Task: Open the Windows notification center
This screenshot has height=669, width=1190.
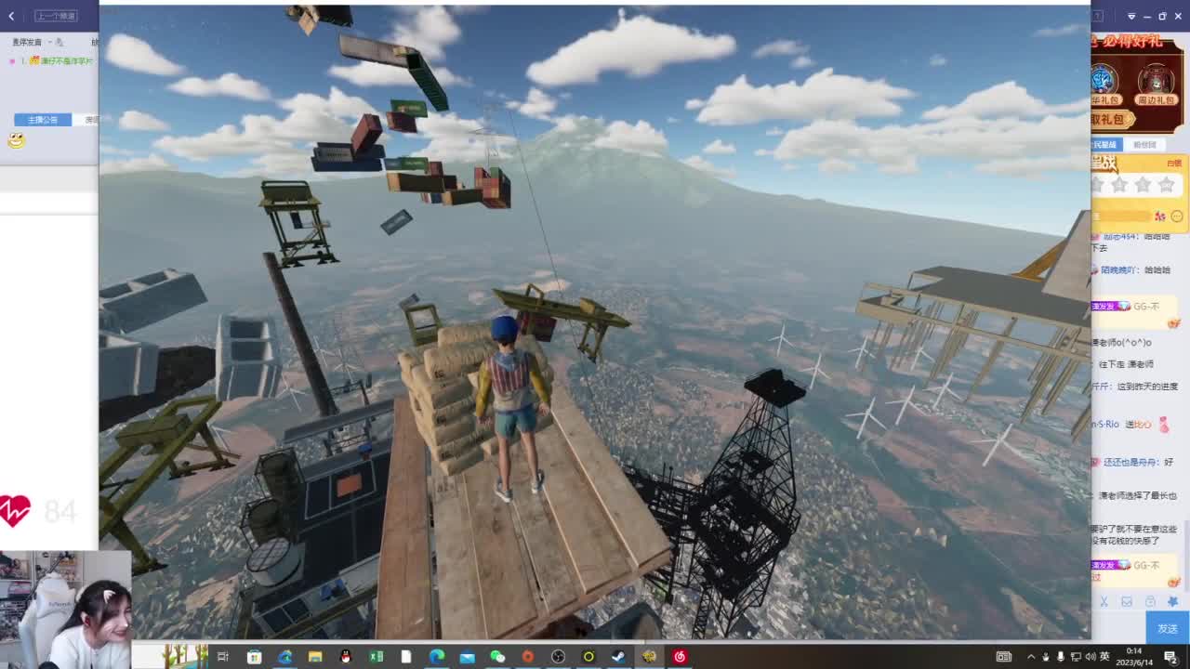Action: click(x=1170, y=657)
